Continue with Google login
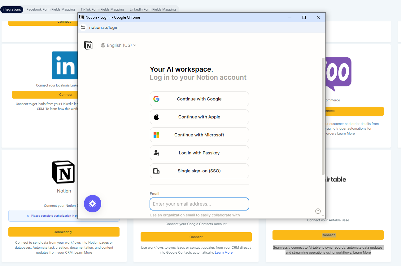 (x=199, y=99)
